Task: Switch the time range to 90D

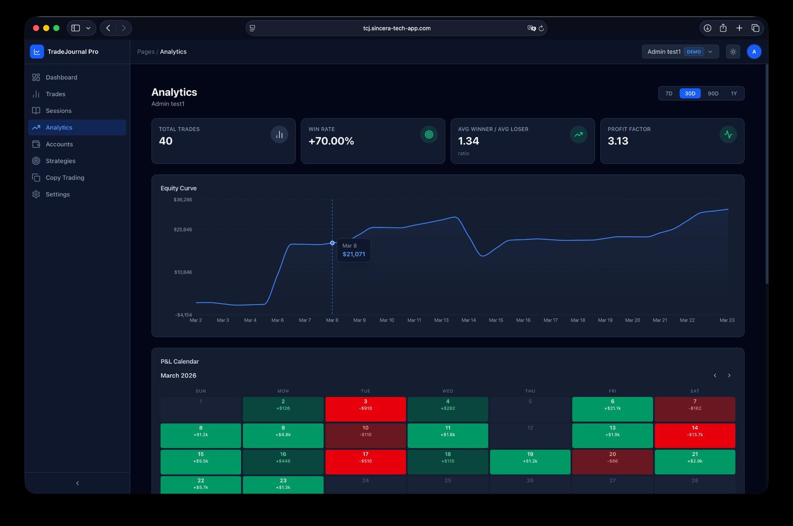Action: (x=713, y=94)
